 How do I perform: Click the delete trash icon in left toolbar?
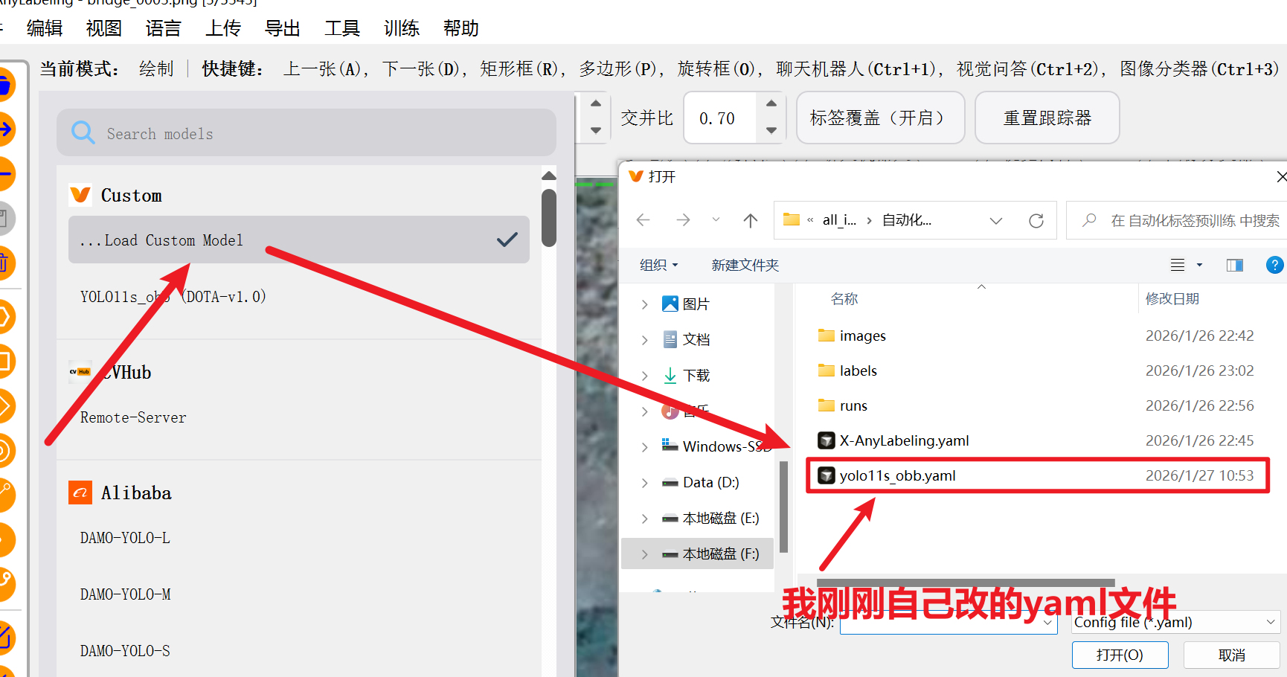[4, 263]
